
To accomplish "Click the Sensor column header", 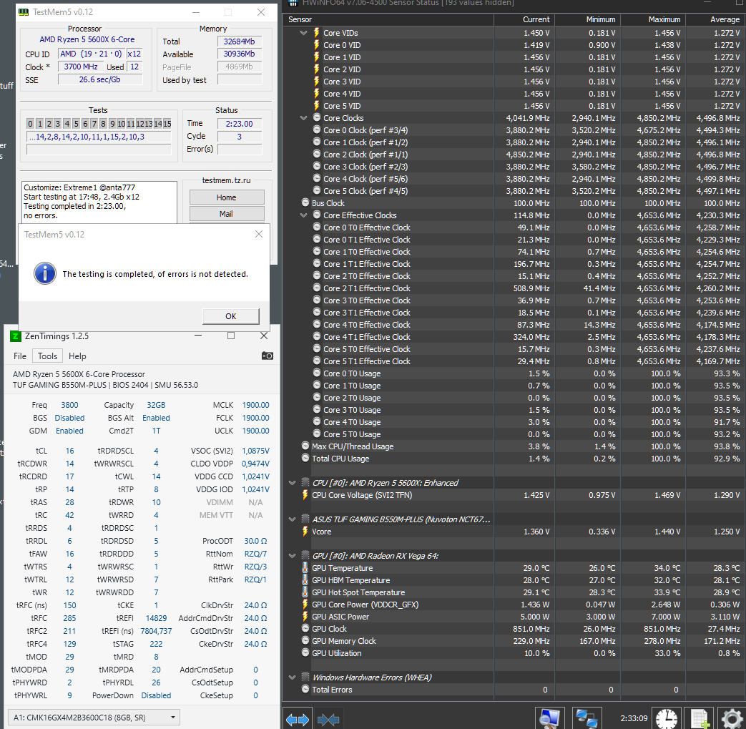I will tap(388, 19).
